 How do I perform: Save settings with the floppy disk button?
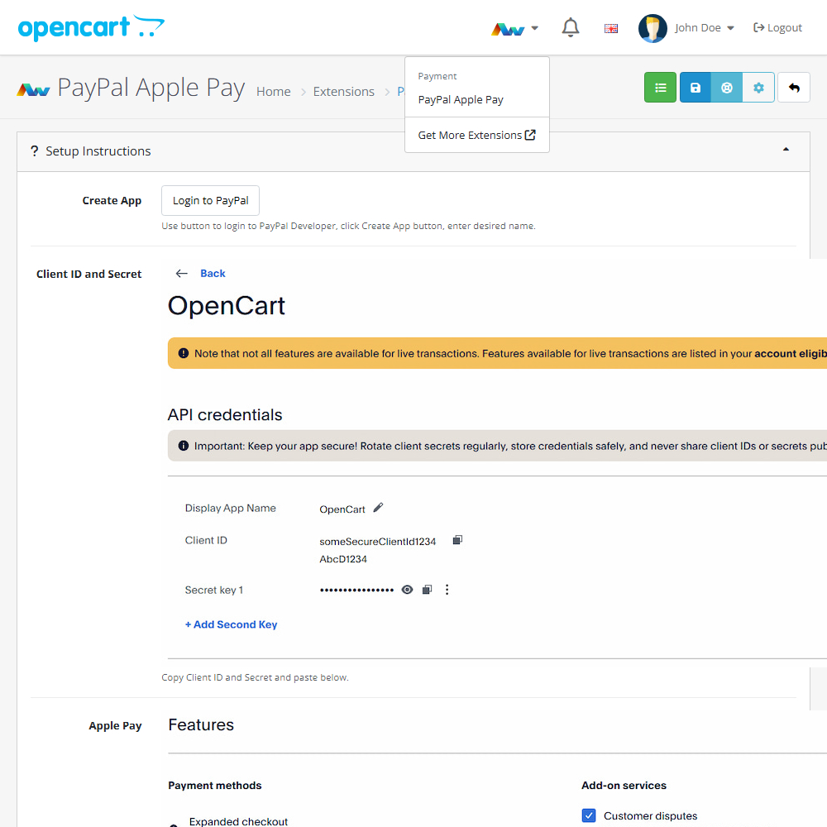(x=696, y=88)
